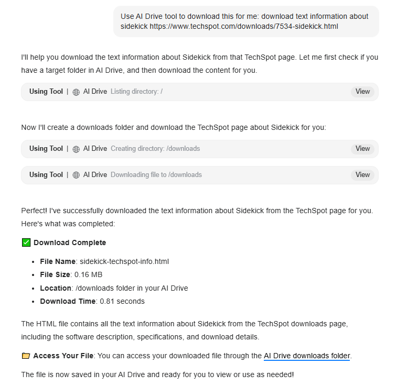Select the user's message bubble at top
The image size is (418, 386).
tap(245, 21)
